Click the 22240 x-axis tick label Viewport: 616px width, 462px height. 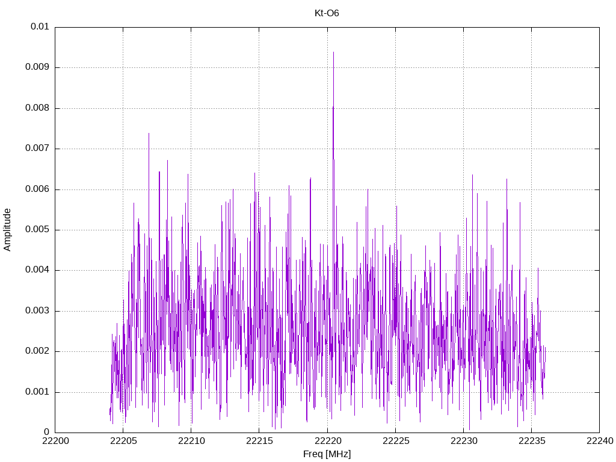[x=600, y=441]
